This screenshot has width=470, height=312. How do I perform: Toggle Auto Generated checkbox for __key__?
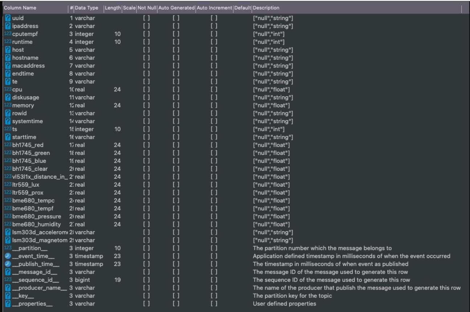point(176,296)
